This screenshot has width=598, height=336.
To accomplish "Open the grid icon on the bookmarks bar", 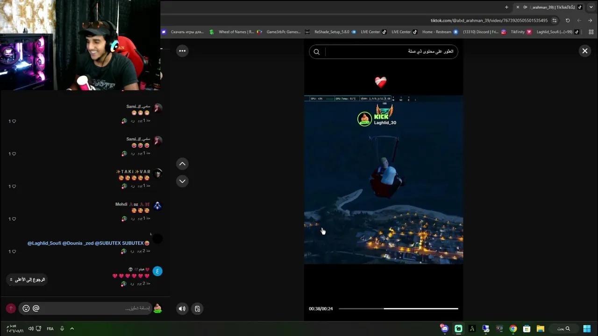I will point(591,32).
